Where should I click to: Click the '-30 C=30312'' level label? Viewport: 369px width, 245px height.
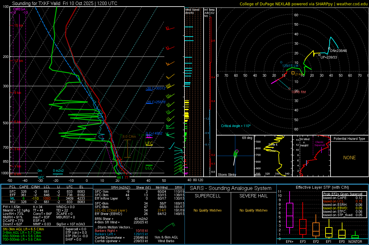click(155, 88)
